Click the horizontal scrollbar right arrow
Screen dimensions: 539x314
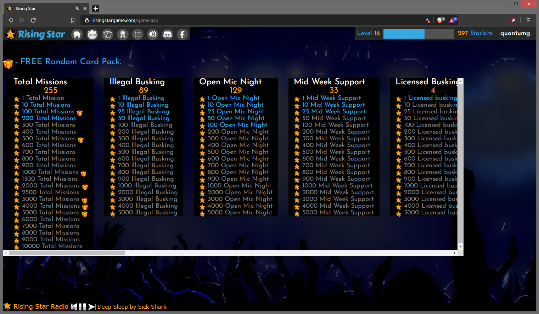tap(455, 253)
